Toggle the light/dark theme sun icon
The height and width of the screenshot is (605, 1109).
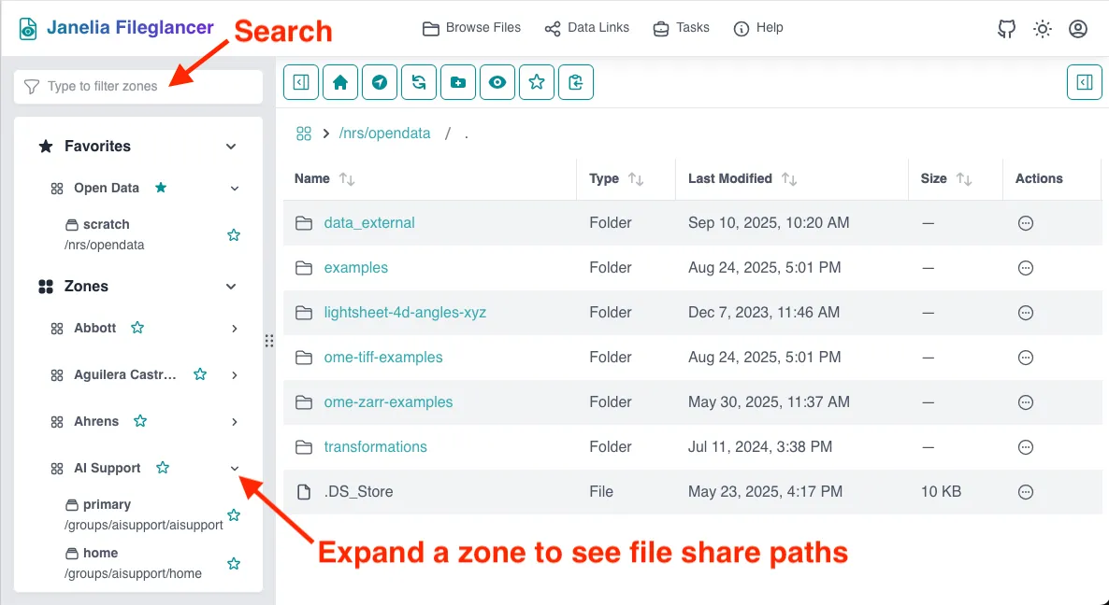pos(1043,29)
